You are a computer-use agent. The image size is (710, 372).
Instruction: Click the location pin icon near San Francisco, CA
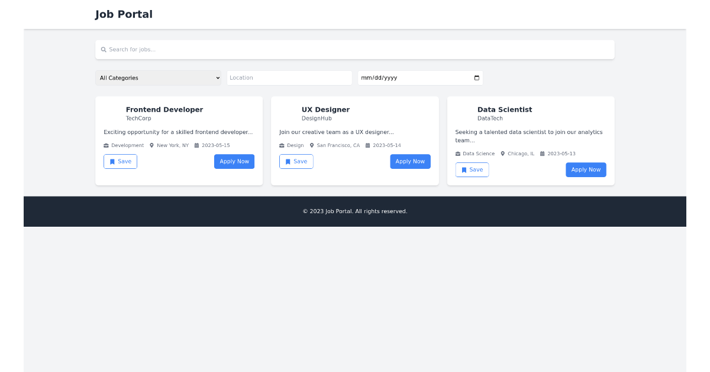click(312, 145)
